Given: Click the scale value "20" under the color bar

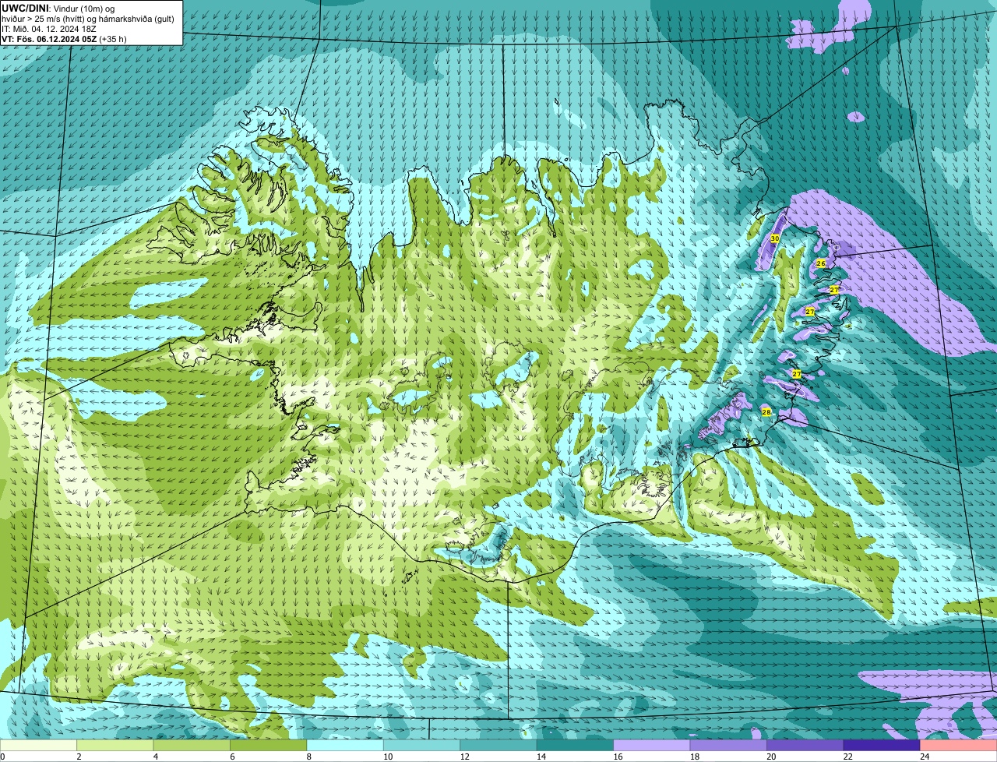Looking at the screenshot, I should 770,757.
